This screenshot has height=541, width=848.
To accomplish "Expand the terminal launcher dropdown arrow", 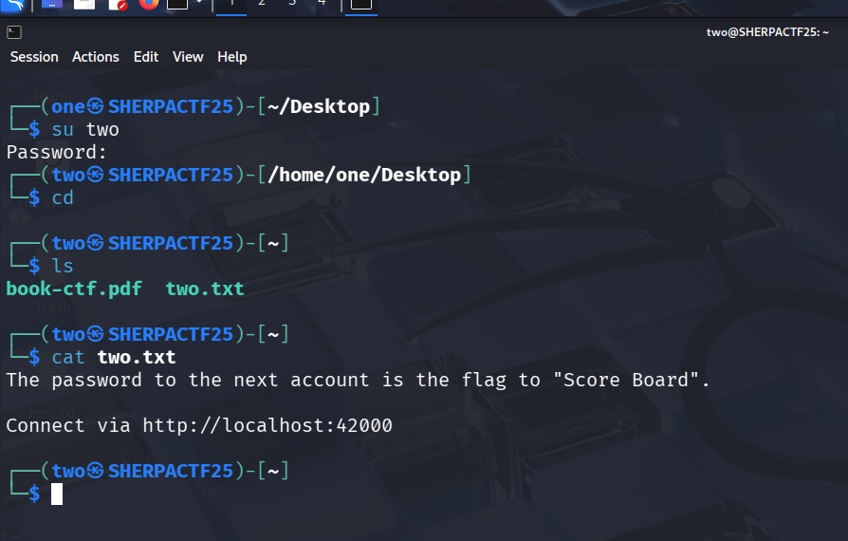I will click(x=199, y=3).
